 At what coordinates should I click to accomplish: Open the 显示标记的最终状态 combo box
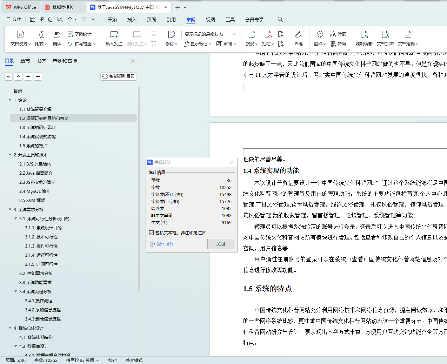[x=210, y=34]
